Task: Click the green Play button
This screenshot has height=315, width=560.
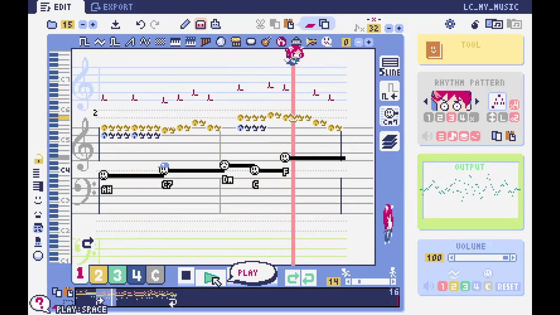Action: click(211, 277)
